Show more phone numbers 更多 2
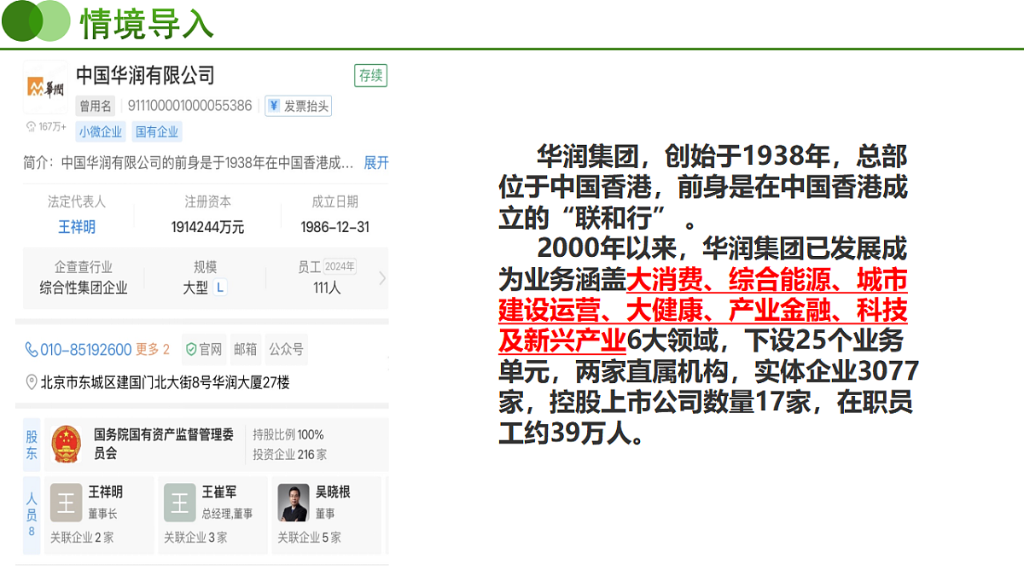Image resolution: width=1024 pixels, height=576 pixels. pyautogui.click(x=153, y=349)
